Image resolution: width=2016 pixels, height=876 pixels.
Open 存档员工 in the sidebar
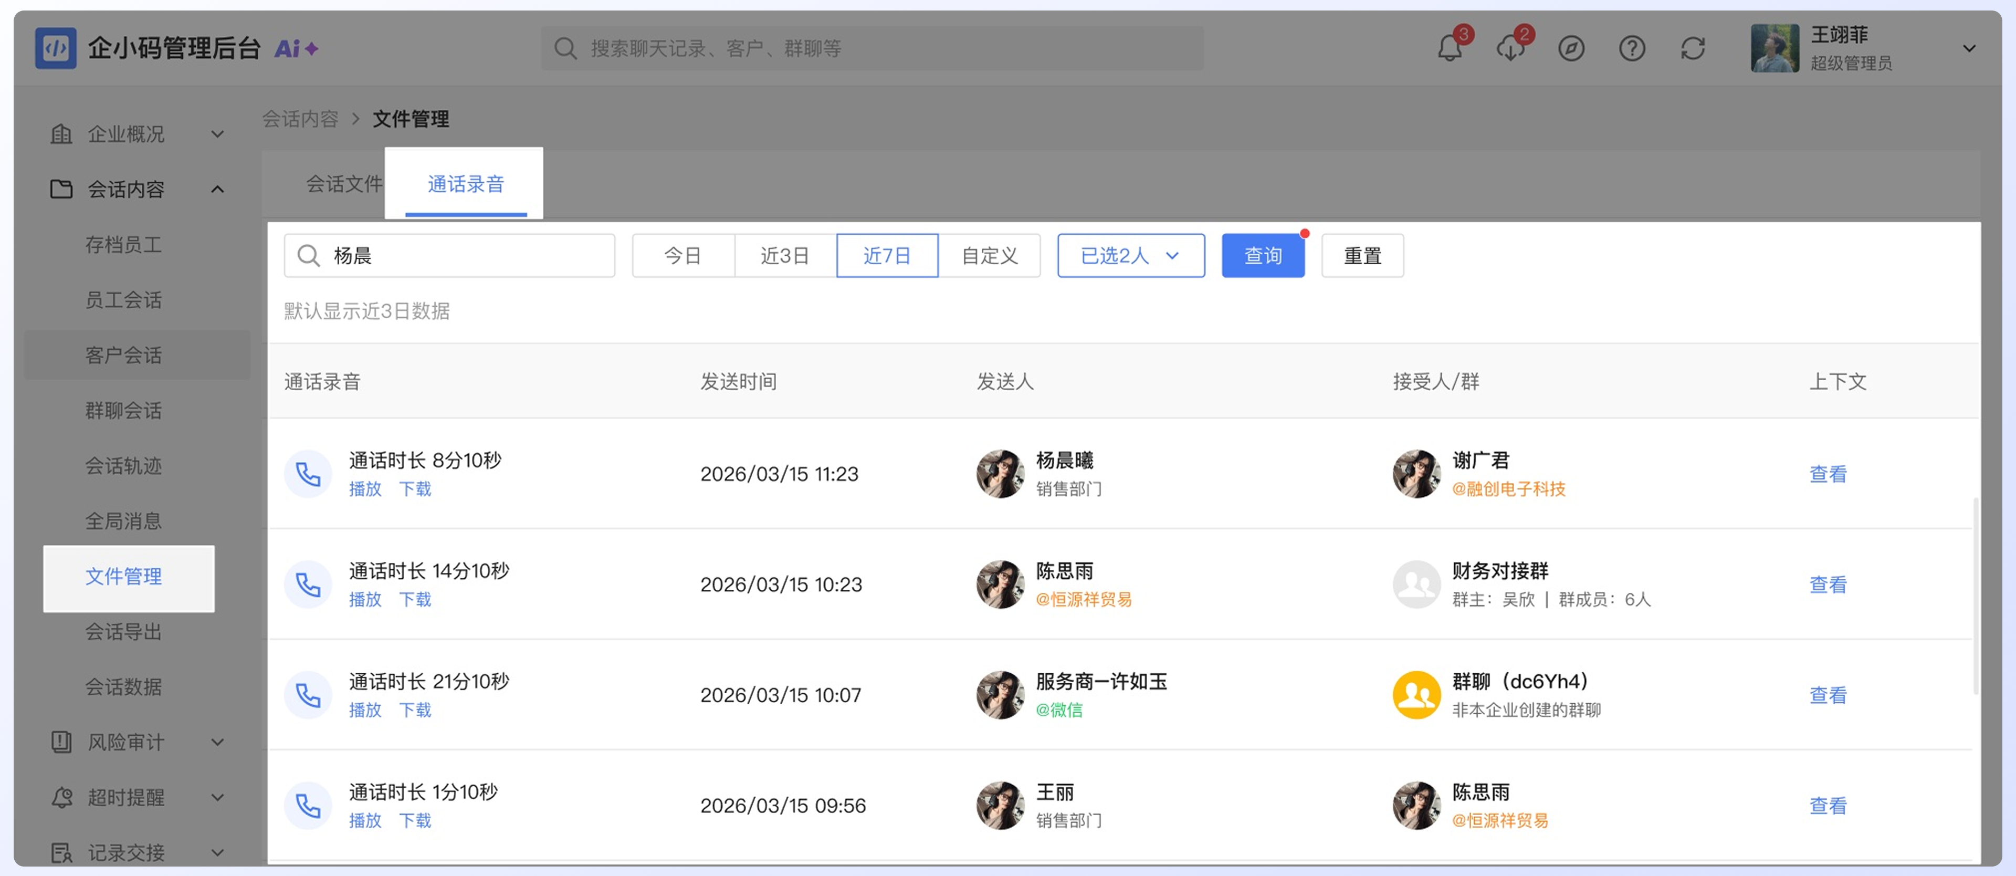(124, 245)
